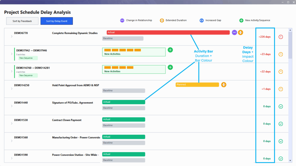The width and height of the screenshot is (296, 166).
Task: Click Extended Duration icon next to Planned bar
Action: 224,85
